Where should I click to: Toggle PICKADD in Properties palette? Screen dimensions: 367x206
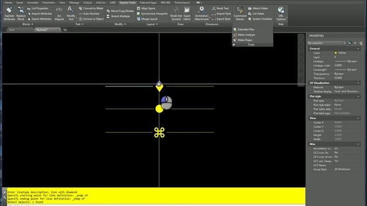point(350,43)
